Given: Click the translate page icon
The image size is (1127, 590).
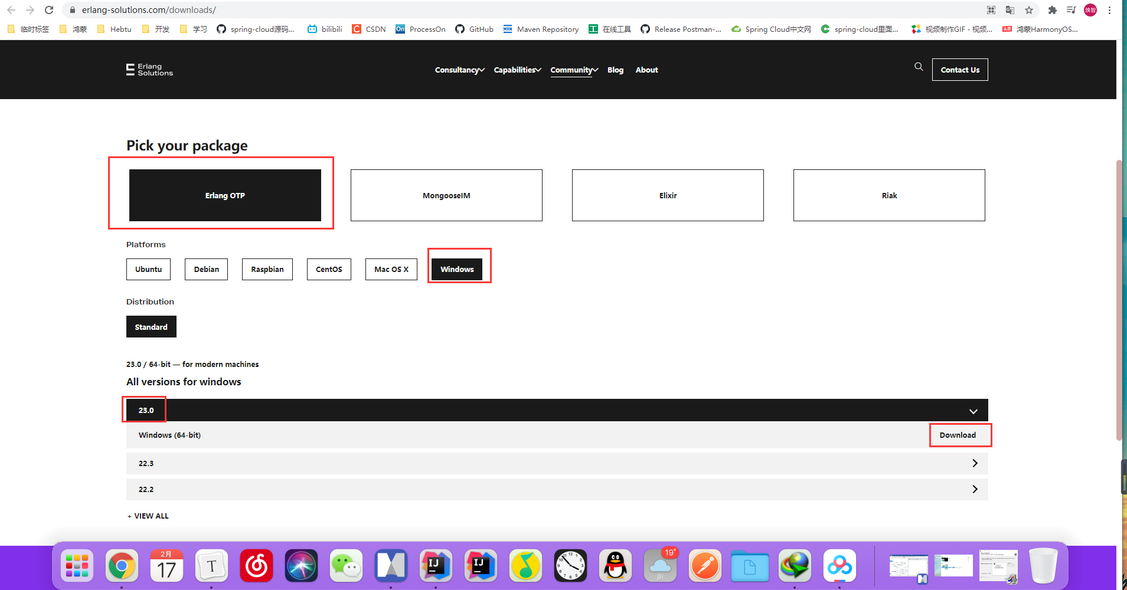Looking at the screenshot, I should (x=1010, y=10).
